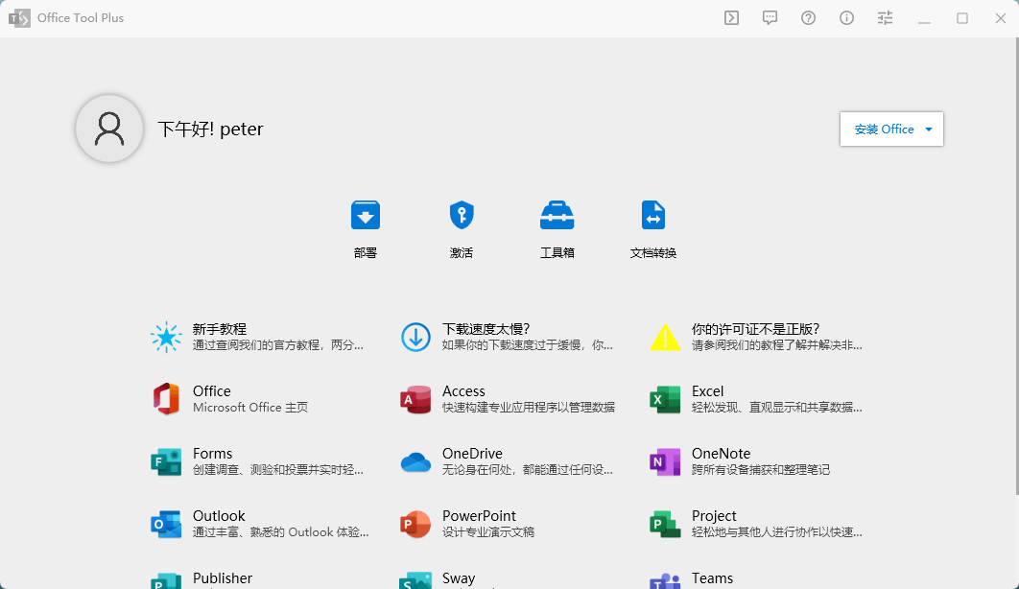This screenshot has width=1019, height=589.
Task: Click the 激活 (Activate) shield icon
Action: click(x=462, y=216)
